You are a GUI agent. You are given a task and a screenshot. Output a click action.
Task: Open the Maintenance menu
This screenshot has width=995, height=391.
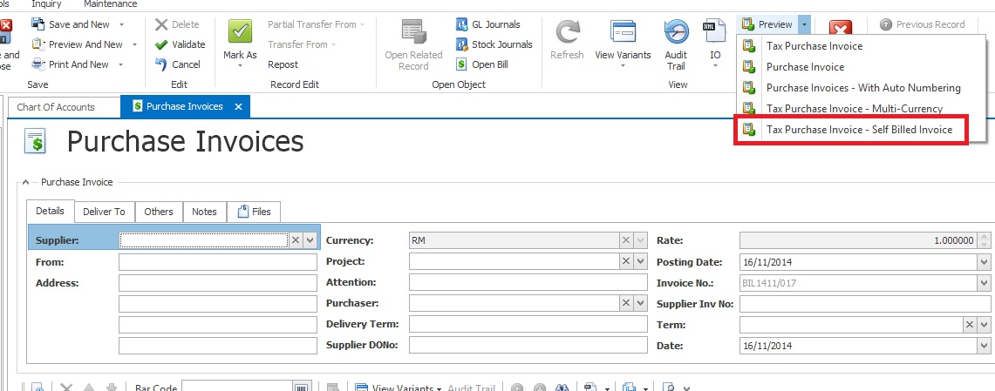pos(111,4)
